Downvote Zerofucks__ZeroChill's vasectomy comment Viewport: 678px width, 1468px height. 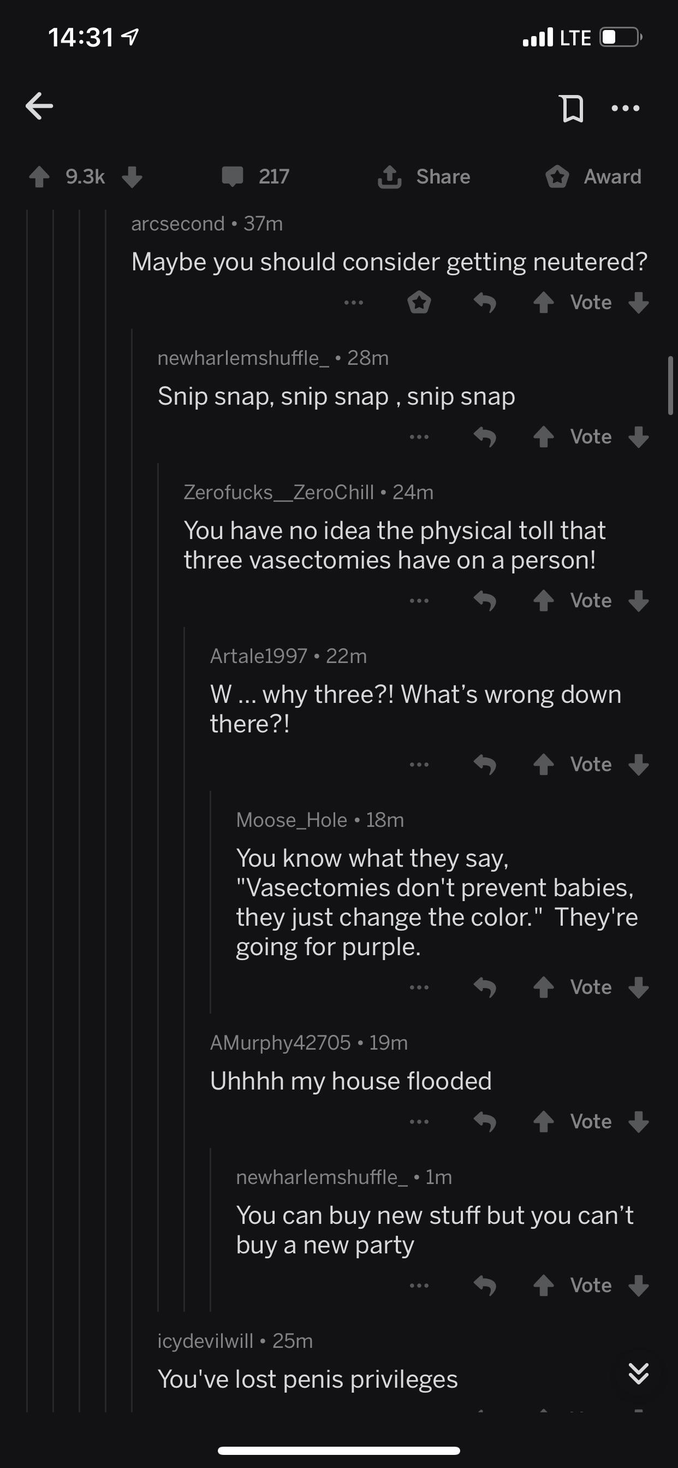pos(638,601)
